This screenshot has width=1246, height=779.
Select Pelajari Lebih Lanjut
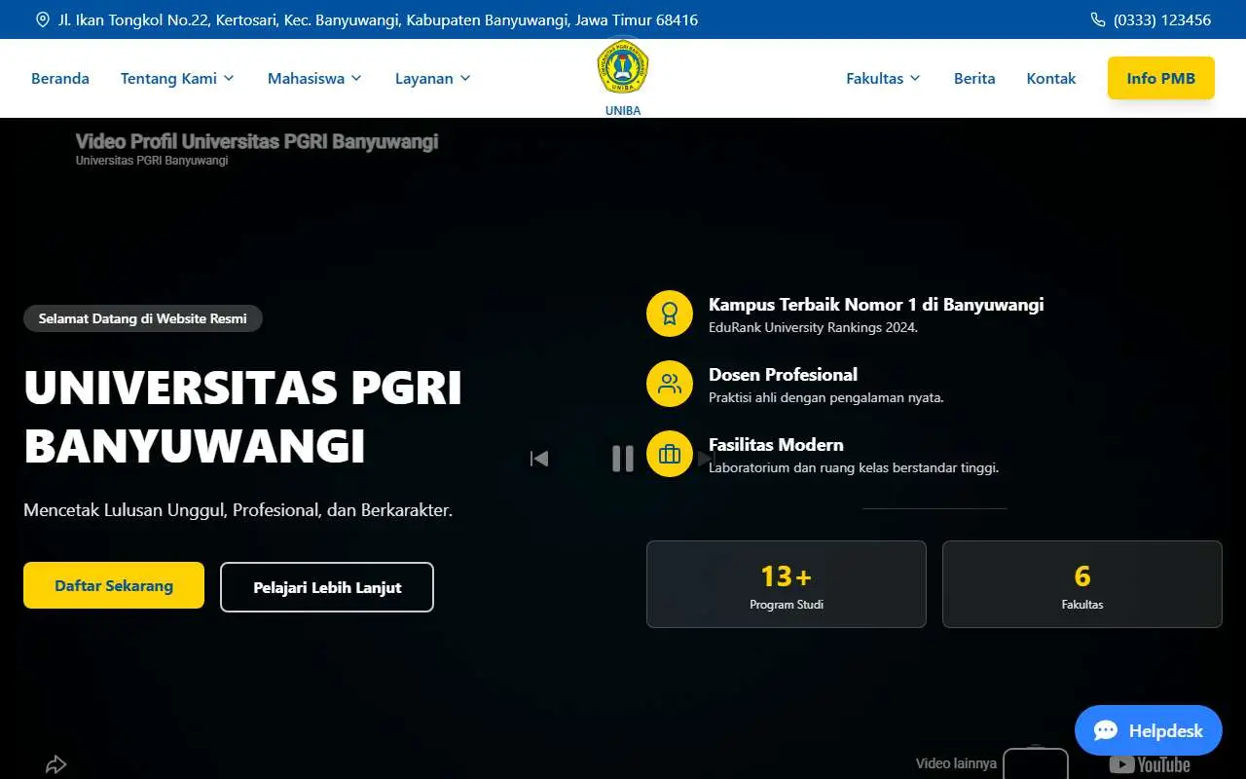327,587
